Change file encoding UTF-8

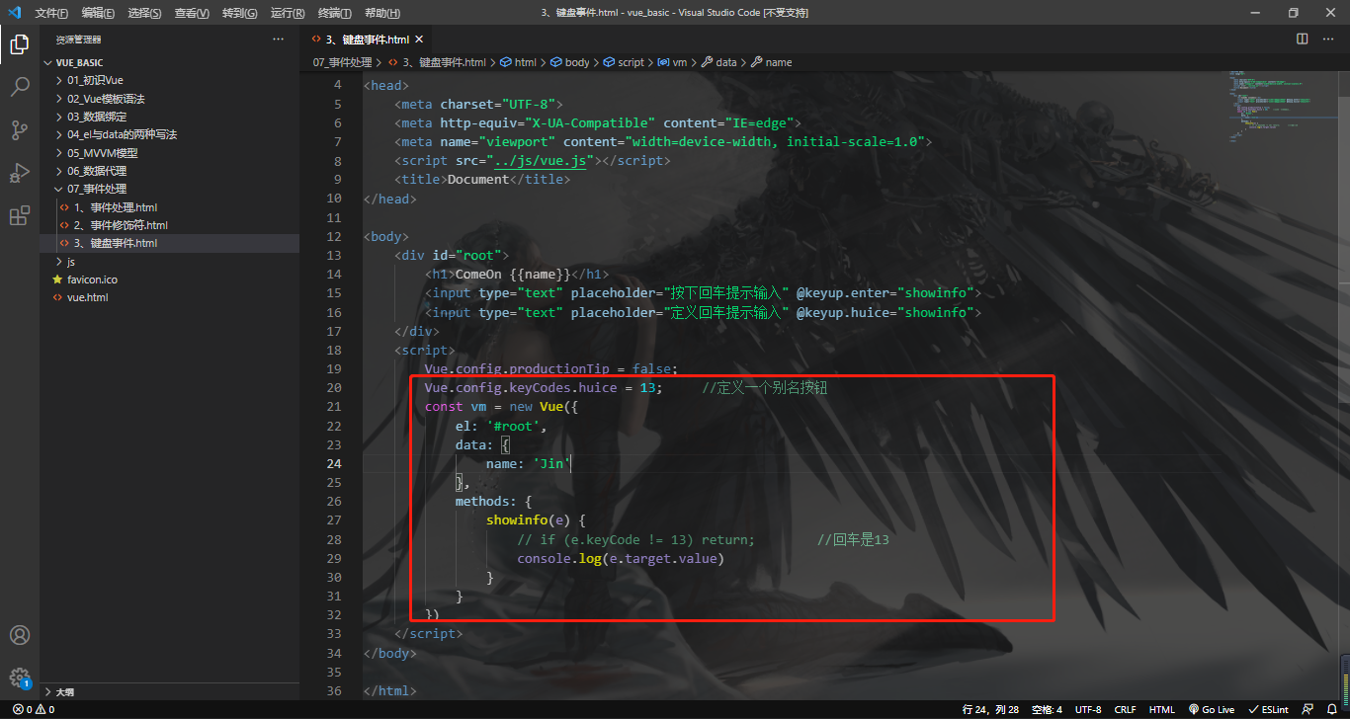point(1088,709)
